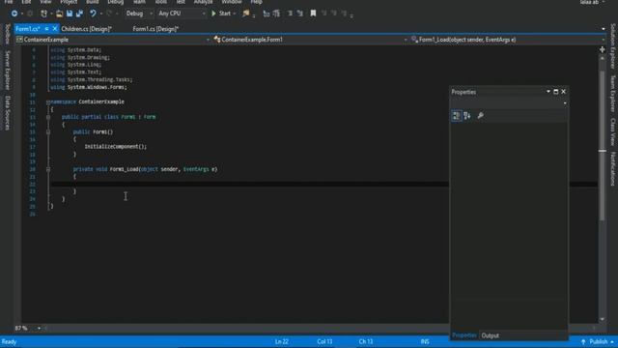The width and height of the screenshot is (618, 348).
Task: Click the Property Pages wrench icon
Action: click(481, 116)
